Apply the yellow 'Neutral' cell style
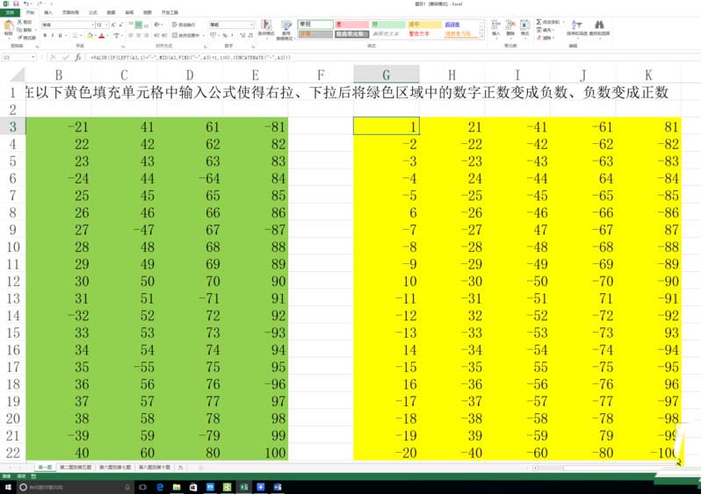701x494 pixels. tap(424, 24)
